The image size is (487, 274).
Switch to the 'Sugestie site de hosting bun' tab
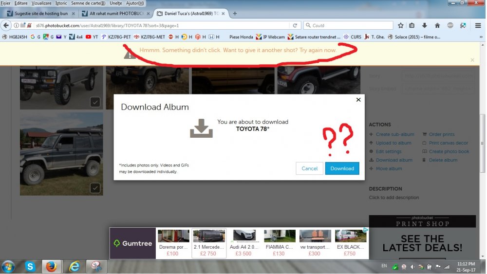click(x=41, y=14)
